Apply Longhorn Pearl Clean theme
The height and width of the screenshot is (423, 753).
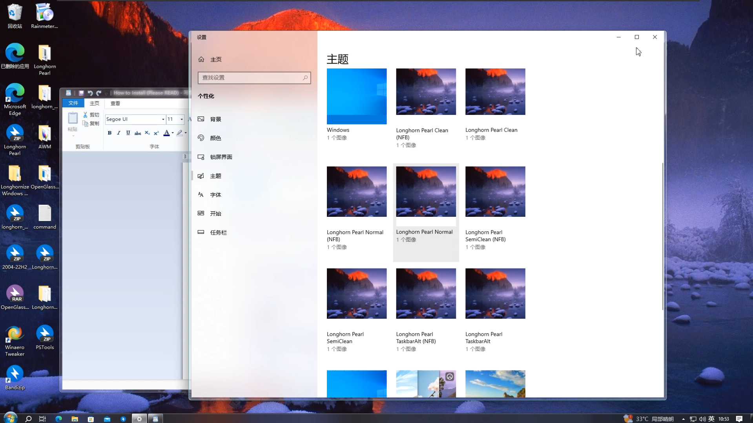[495, 92]
